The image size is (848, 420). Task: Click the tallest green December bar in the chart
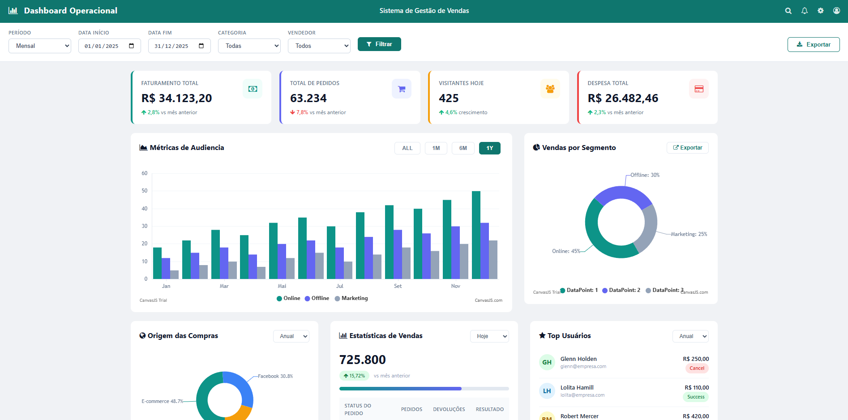476,235
